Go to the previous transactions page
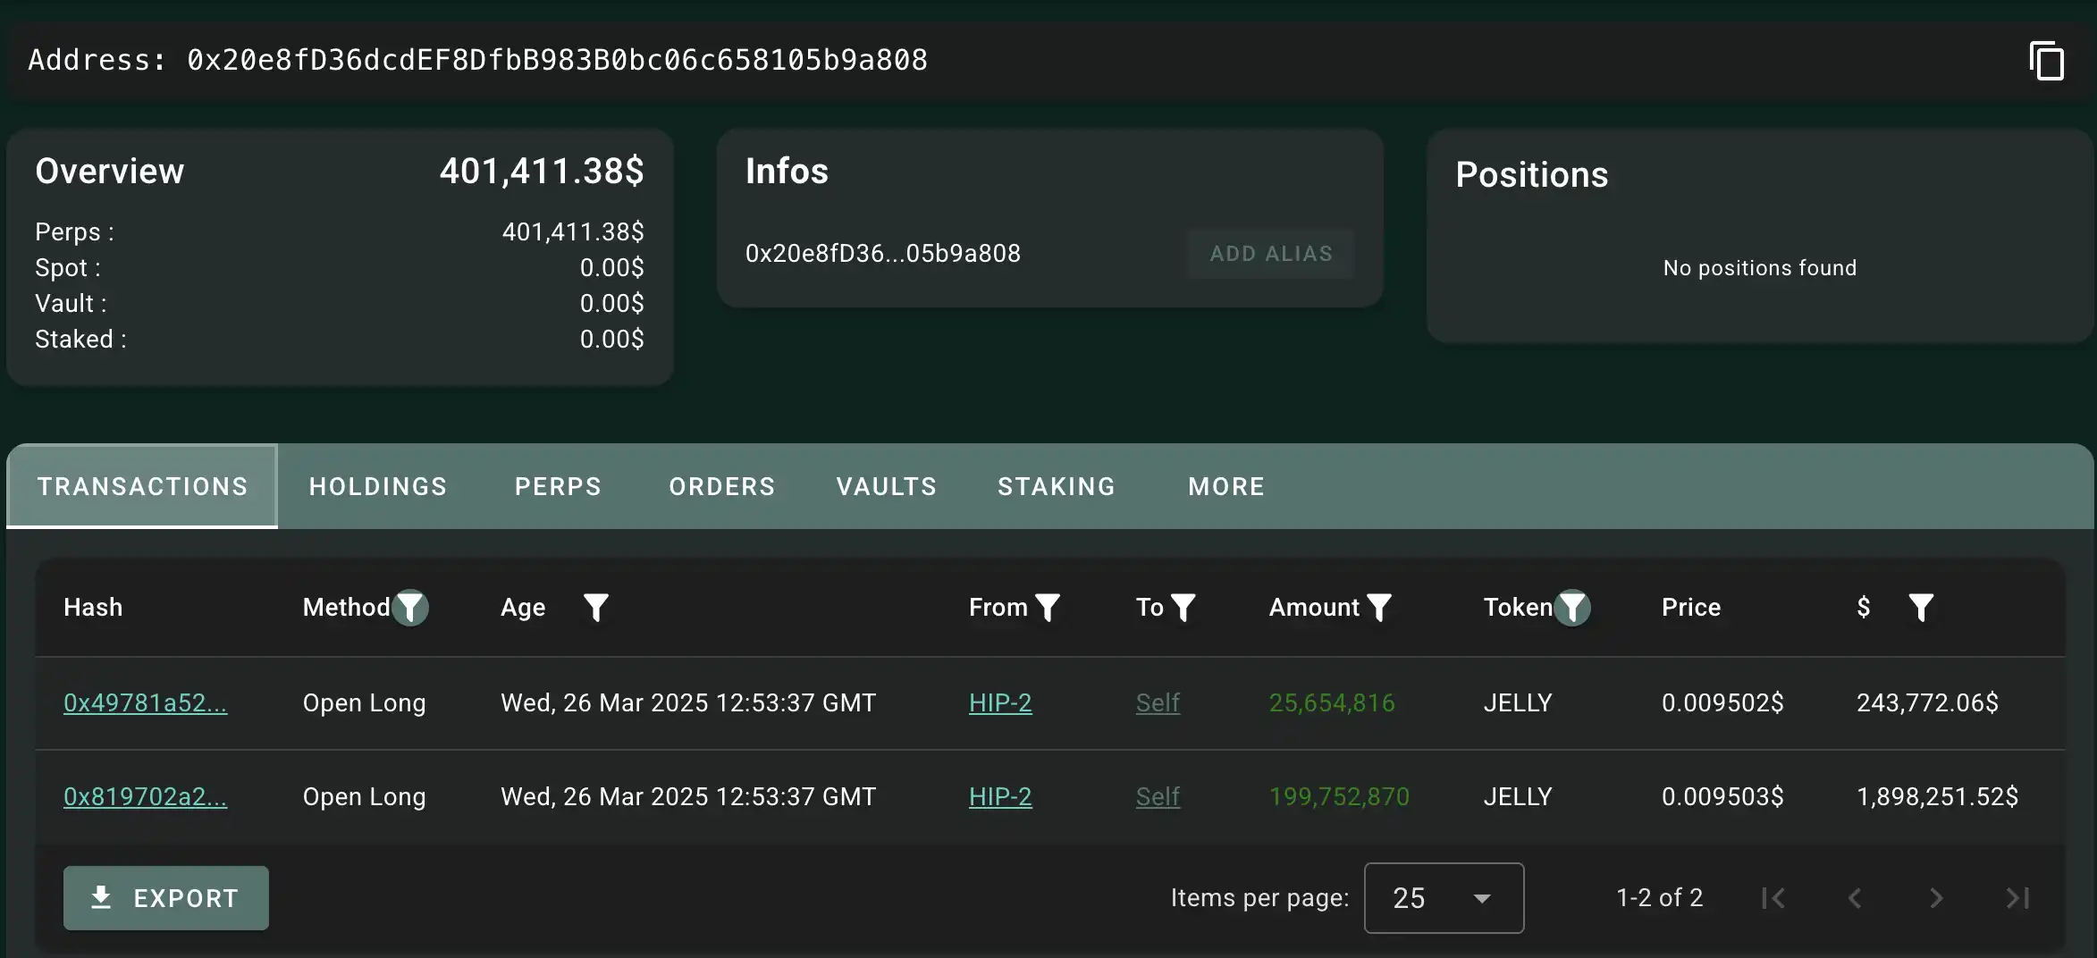2097x958 pixels. (1855, 898)
